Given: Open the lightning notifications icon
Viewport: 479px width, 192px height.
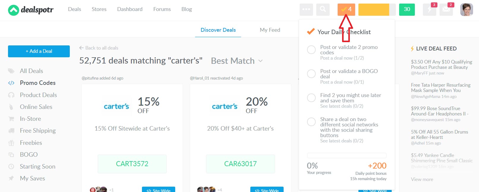Looking at the screenshot, I should point(429,9).
